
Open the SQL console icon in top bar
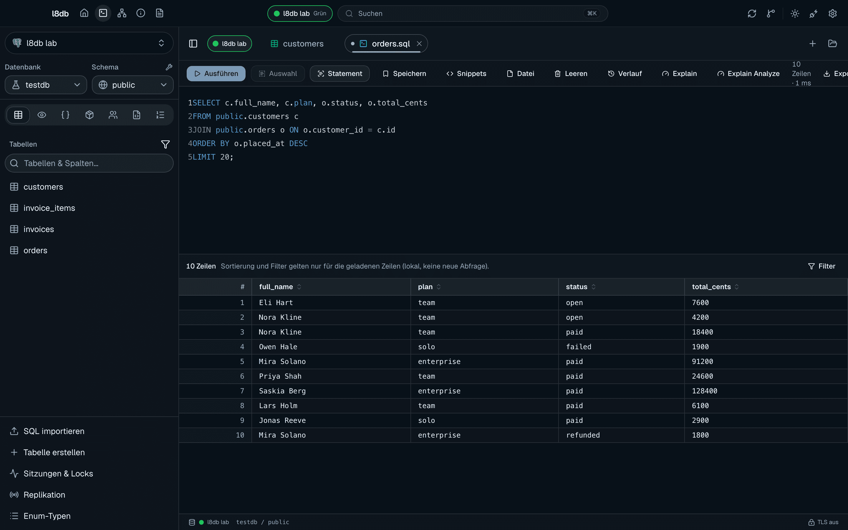coord(103,13)
